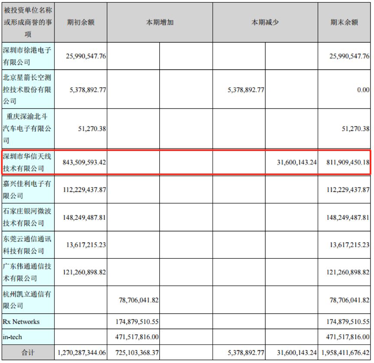Viewport: 374px width, 363px height.
Task: Select the 811,909,450.18 ending balance value
Action: pyautogui.click(x=345, y=162)
